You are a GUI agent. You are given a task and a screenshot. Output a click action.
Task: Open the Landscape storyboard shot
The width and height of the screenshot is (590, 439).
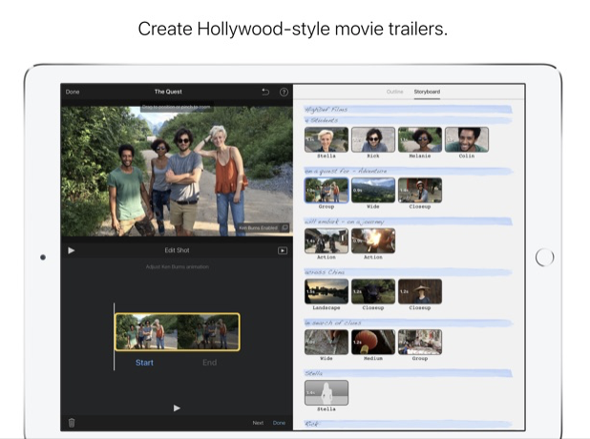pyautogui.click(x=326, y=291)
